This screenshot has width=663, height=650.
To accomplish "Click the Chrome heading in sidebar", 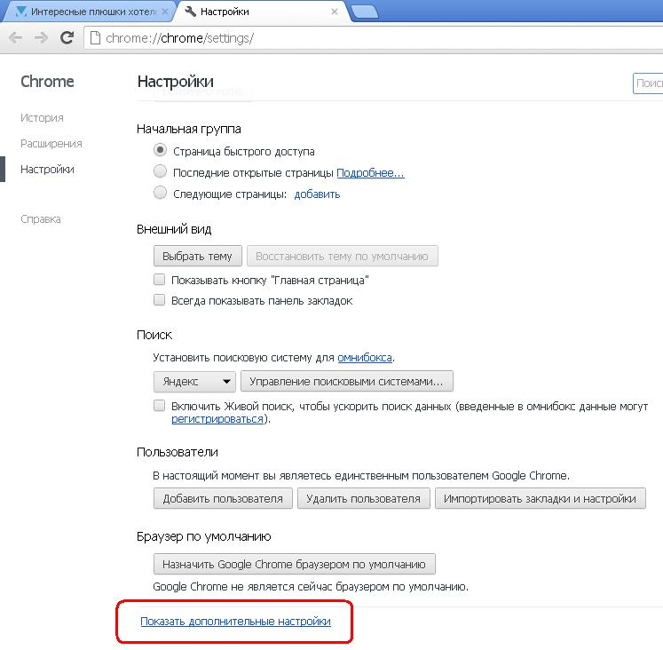I will [47, 81].
